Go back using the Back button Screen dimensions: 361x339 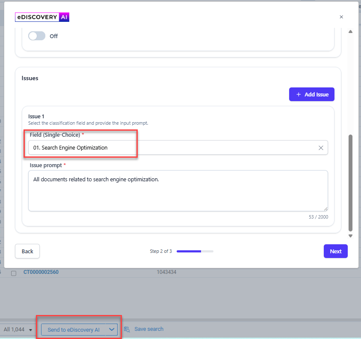point(27,251)
